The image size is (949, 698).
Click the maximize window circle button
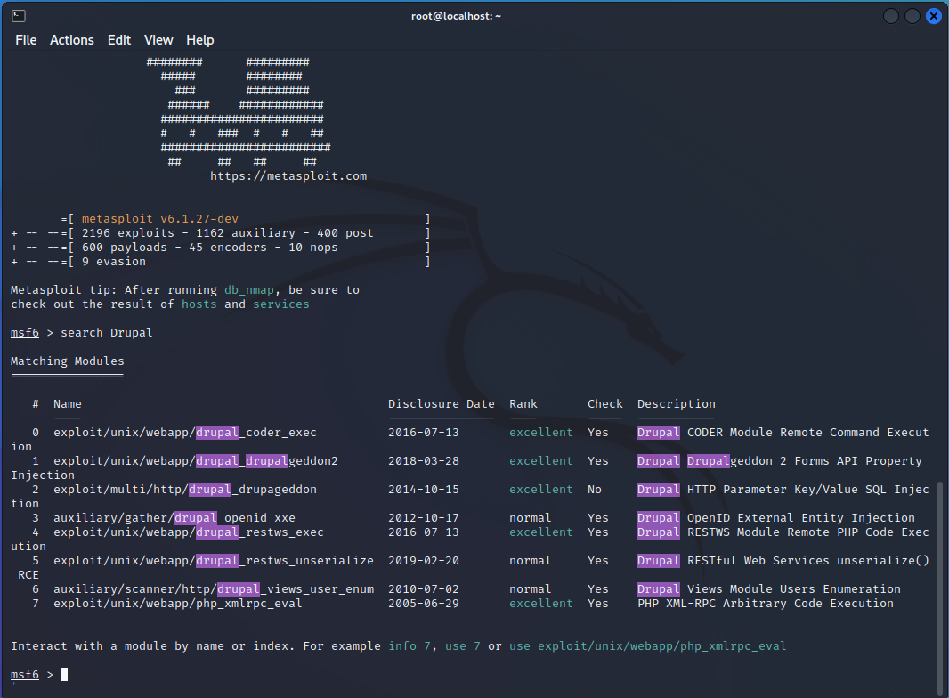(x=912, y=16)
